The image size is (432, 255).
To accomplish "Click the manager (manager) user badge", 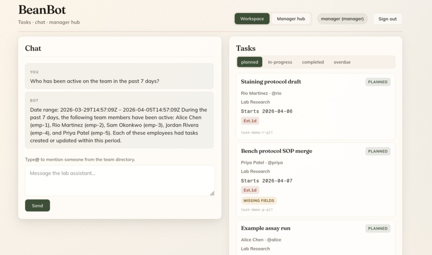I will pyautogui.click(x=342, y=19).
